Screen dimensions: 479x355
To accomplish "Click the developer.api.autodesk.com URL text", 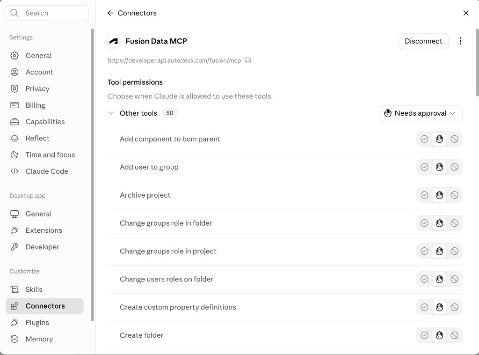I will pos(174,60).
